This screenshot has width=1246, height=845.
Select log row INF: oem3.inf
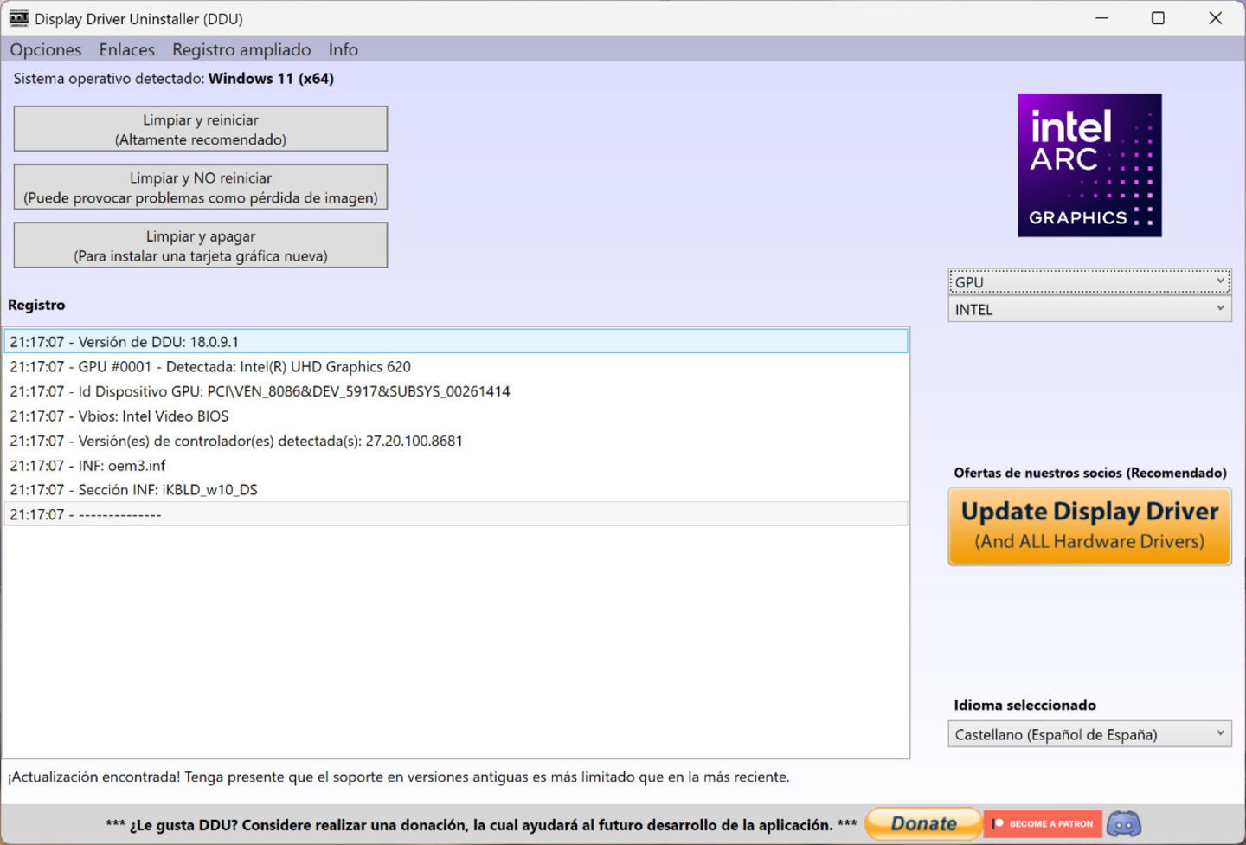pyautogui.click(x=456, y=465)
